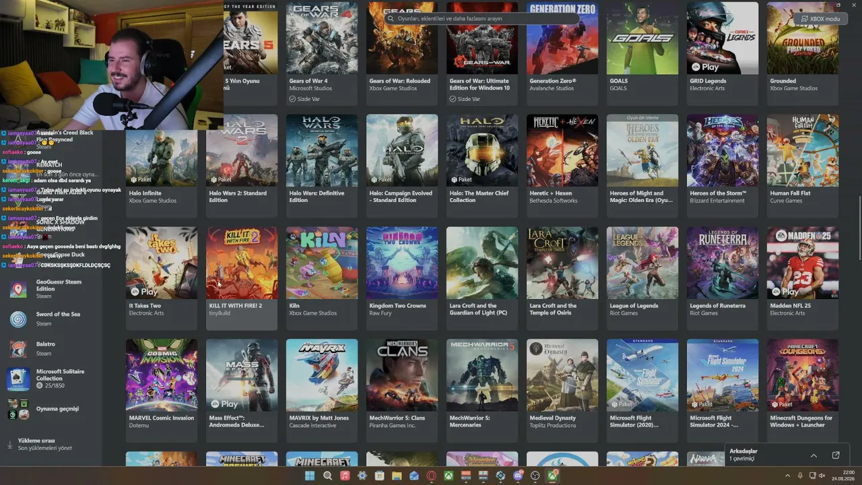Launch Balatro from its sidebar icon
Image resolution: width=862 pixels, height=485 pixels.
[18, 348]
